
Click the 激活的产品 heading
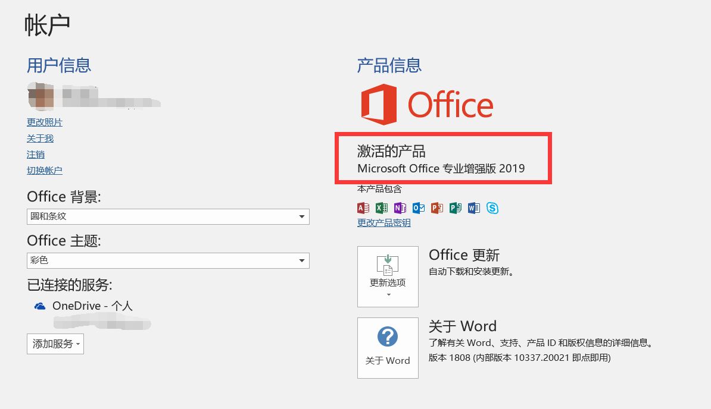click(x=391, y=150)
